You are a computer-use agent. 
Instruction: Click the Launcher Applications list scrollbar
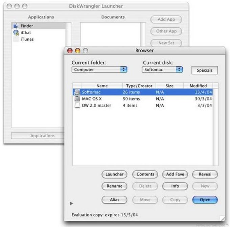[x=68, y=35]
